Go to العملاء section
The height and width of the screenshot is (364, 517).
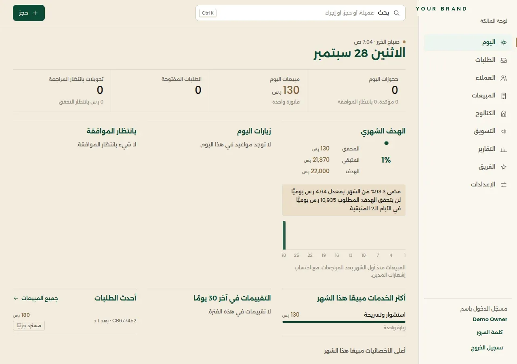click(x=468, y=78)
